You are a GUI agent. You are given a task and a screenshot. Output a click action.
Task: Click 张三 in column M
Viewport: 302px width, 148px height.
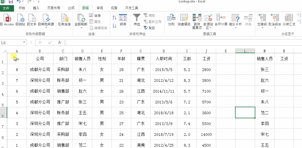[x=265, y=70]
